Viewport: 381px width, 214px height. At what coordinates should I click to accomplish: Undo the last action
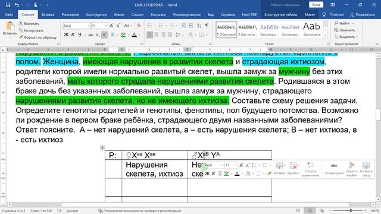(17, 5)
